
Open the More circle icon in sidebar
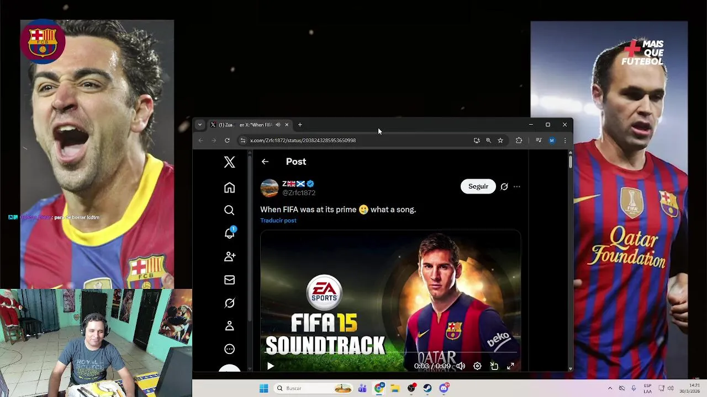(229, 349)
